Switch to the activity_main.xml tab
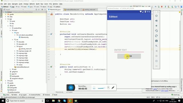This screenshot has width=183, height=103. pyautogui.click(x=90, y=9)
